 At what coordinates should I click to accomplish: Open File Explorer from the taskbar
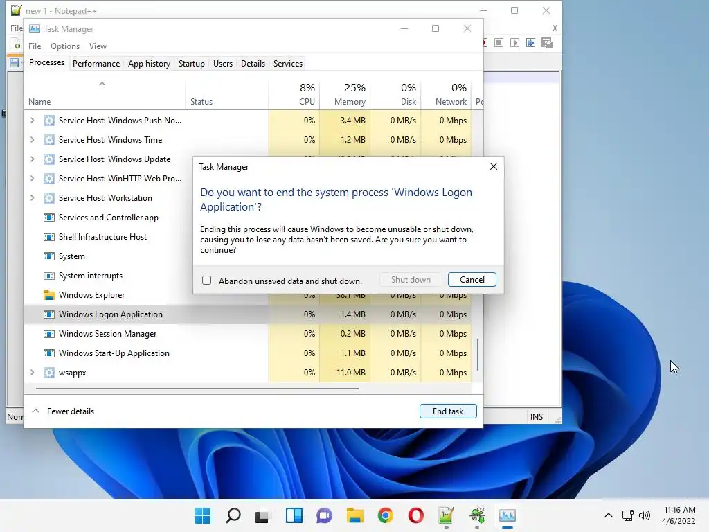pyautogui.click(x=355, y=515)
